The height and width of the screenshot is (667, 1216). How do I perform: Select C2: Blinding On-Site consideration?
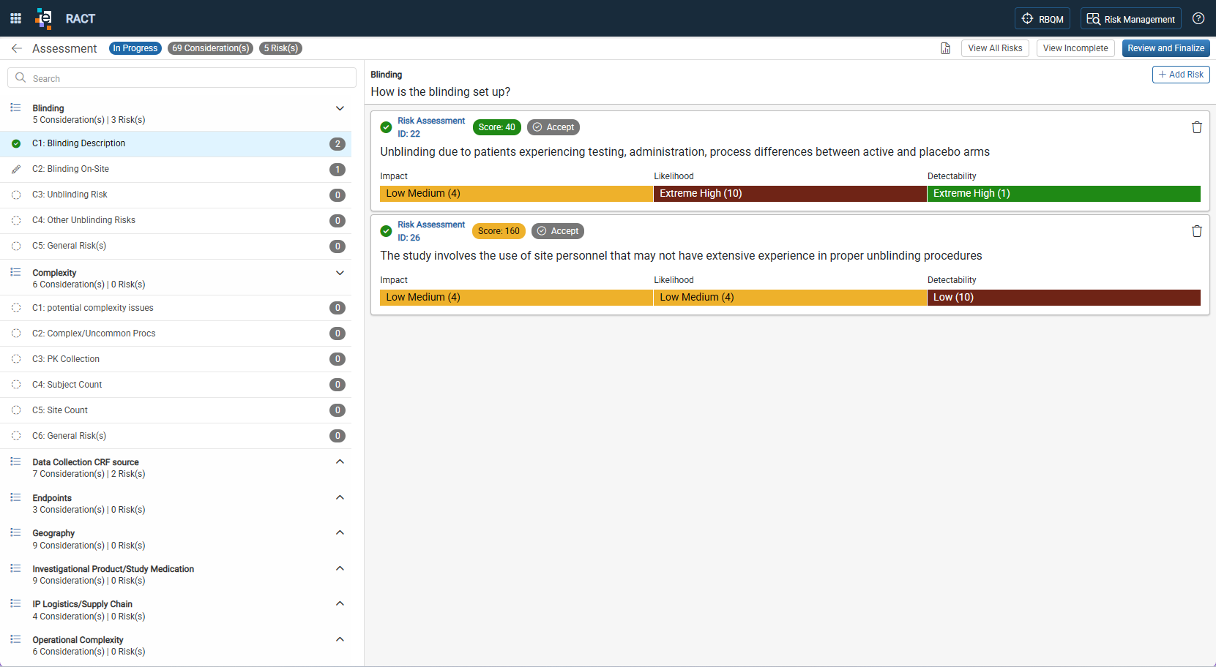pos(176,169)
